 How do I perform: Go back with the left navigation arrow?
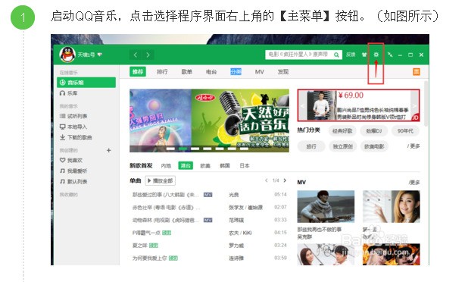point(136,55)
